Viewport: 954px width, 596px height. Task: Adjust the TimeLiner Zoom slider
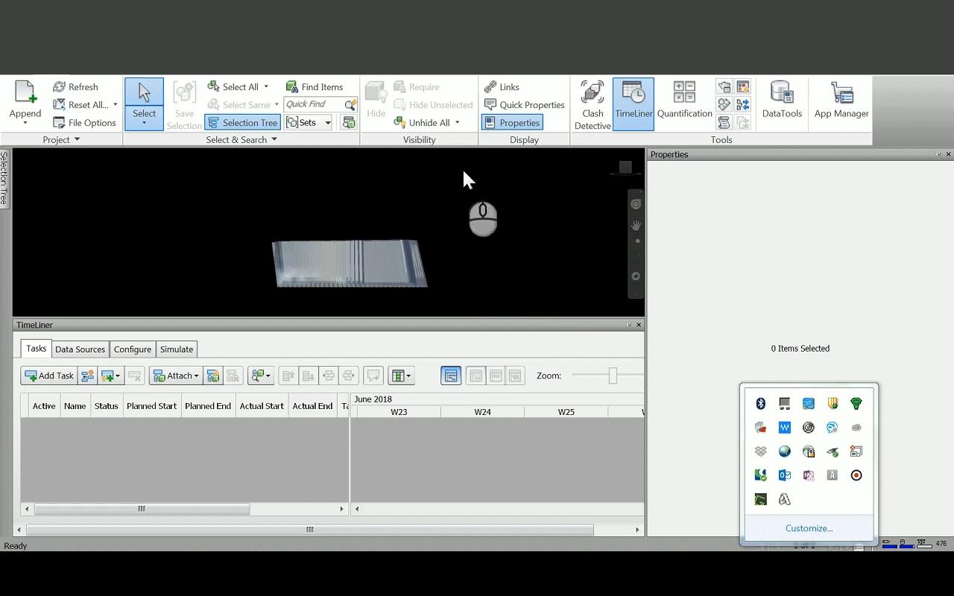[x=613, y=375]
